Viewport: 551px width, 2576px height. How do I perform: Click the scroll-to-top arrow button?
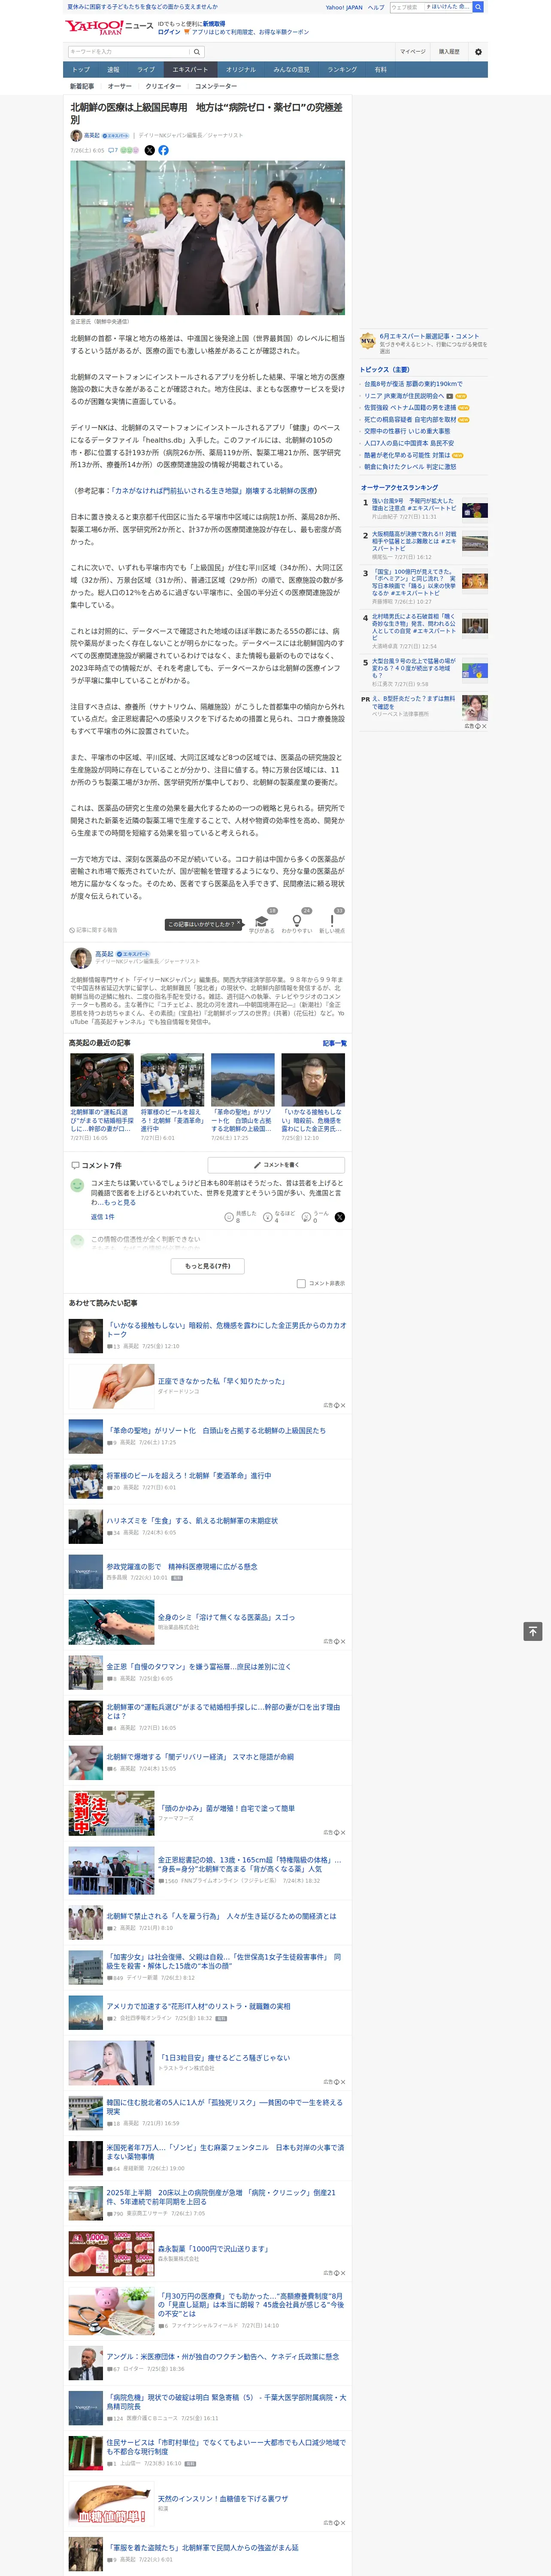point(533,1631)
